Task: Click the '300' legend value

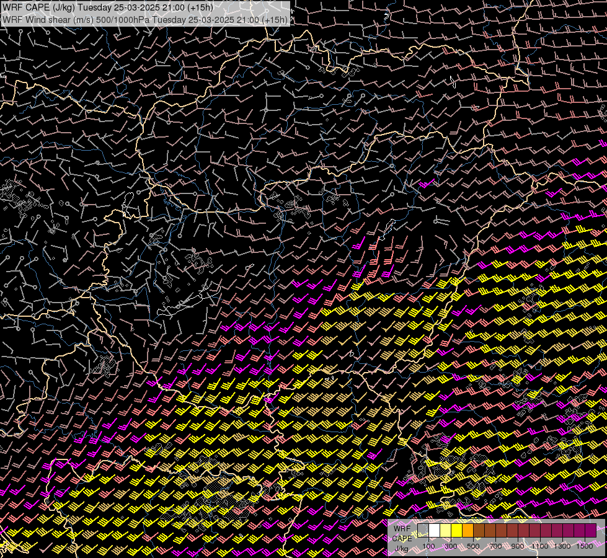Action: 451,546
